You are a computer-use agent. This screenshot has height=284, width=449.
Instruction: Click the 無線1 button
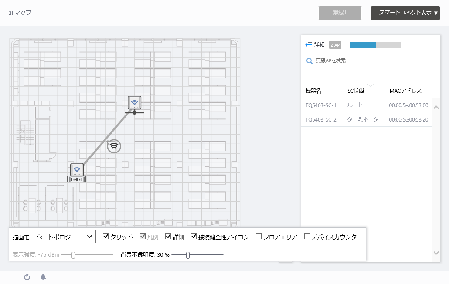340,13
